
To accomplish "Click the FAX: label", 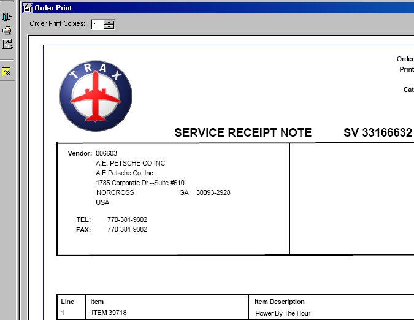I will [83, 230].
